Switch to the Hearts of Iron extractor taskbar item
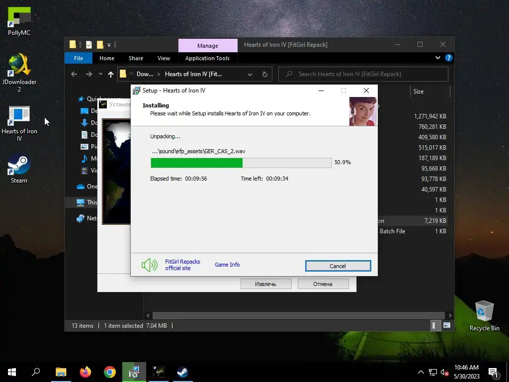 (159, 372)
